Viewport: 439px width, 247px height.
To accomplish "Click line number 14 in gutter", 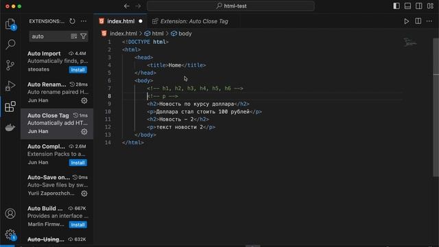I will (x=108, y=143).
